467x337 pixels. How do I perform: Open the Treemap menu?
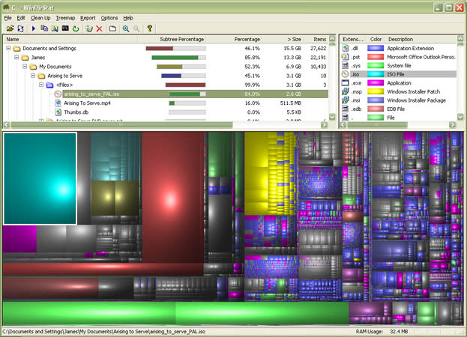65,18
